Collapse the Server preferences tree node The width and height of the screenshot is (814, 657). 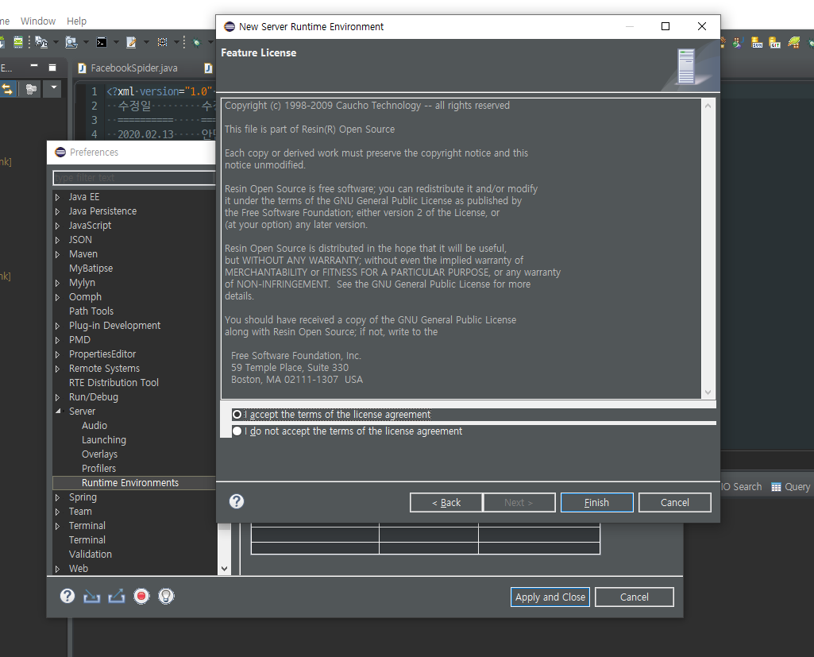[58, 412]
